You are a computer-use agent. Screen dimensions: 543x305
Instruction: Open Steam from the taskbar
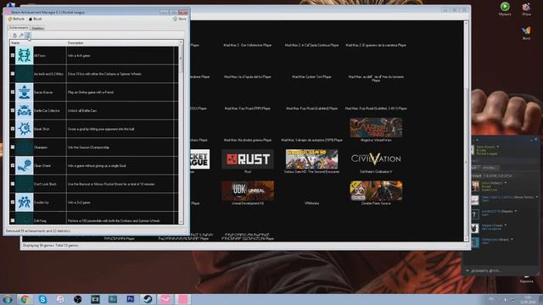coord(148,299)
